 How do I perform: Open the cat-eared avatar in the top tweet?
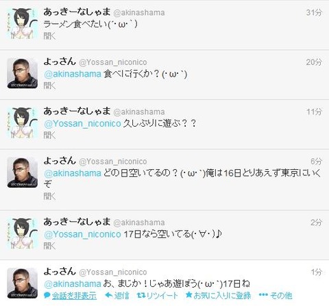pyautogui.click(x=23, y=23)
